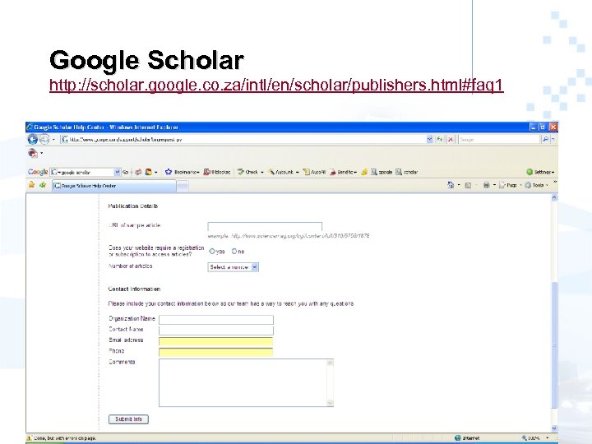This screenshot has height=444, width=592.
Task: Open the Send to toolbar button
Action: [343, 172]
